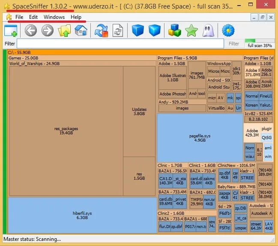The width and height of the screenshot is (278, 246).
Task: Select the Andy - 929.2MB folder header
Action: coord(182,102)
